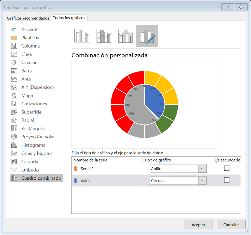The height and width of the screenshot is (235, 251).
Task: Click the Columna category label
Action: (x=30, y=46)
